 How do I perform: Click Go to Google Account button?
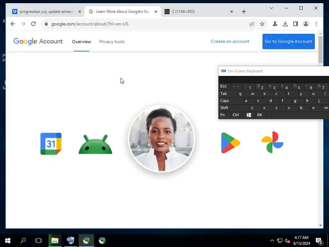[289, 41]
